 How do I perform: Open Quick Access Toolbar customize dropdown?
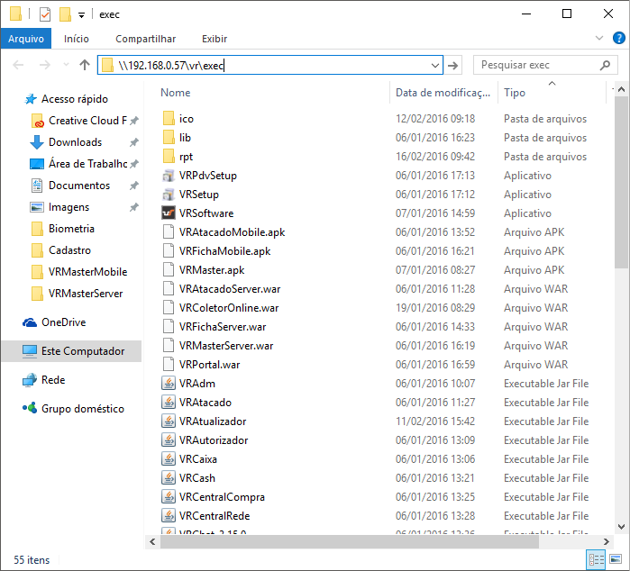coord(82,14)
